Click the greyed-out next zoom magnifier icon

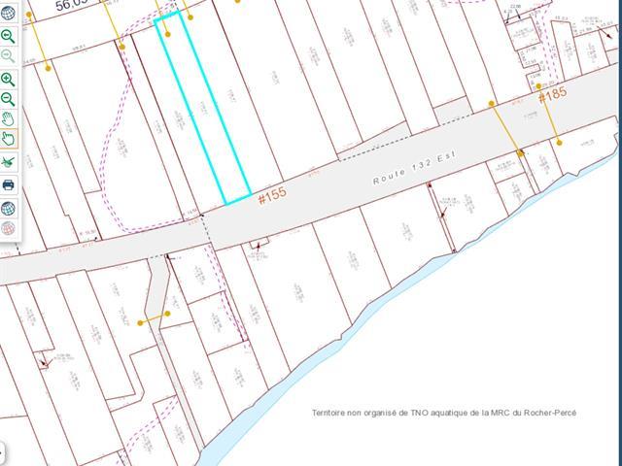pos(9,55)
